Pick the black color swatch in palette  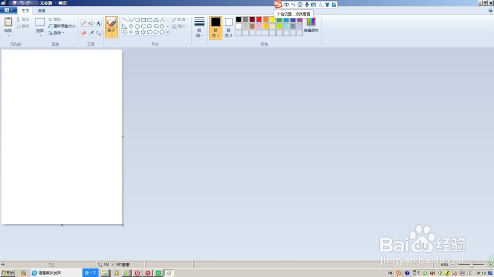coord(239,20)
